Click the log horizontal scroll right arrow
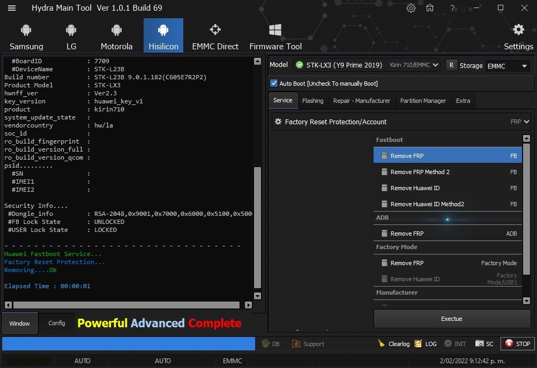Screen dimensions: 537x368 (249, 305)
